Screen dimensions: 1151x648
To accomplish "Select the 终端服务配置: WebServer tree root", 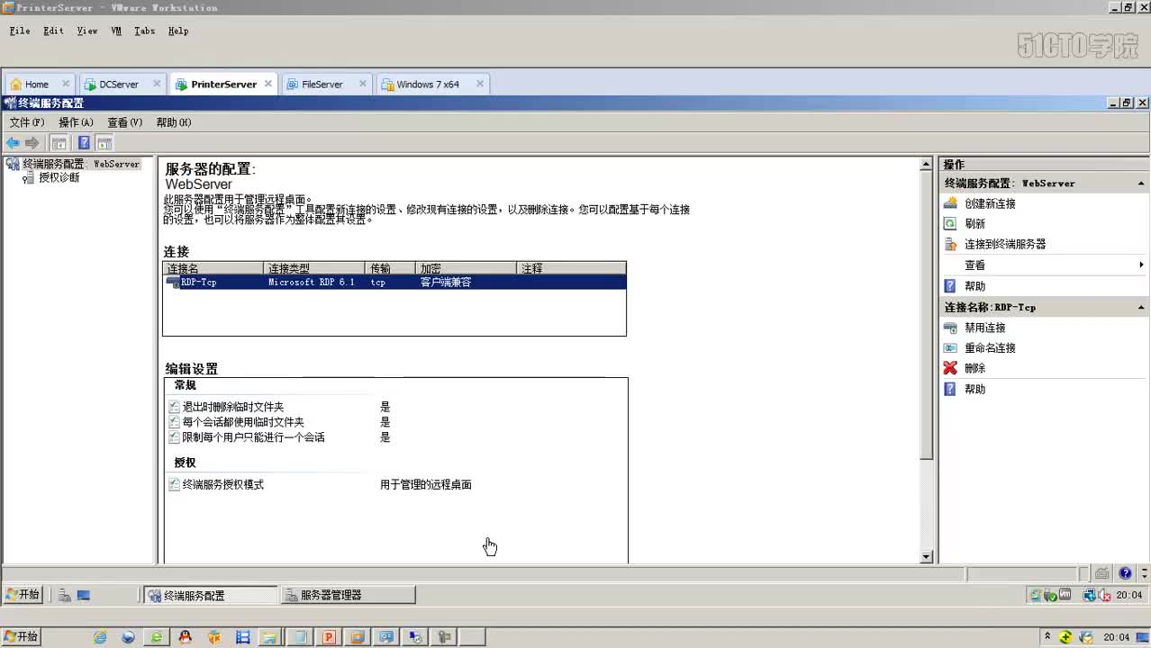I will point(80,164).
